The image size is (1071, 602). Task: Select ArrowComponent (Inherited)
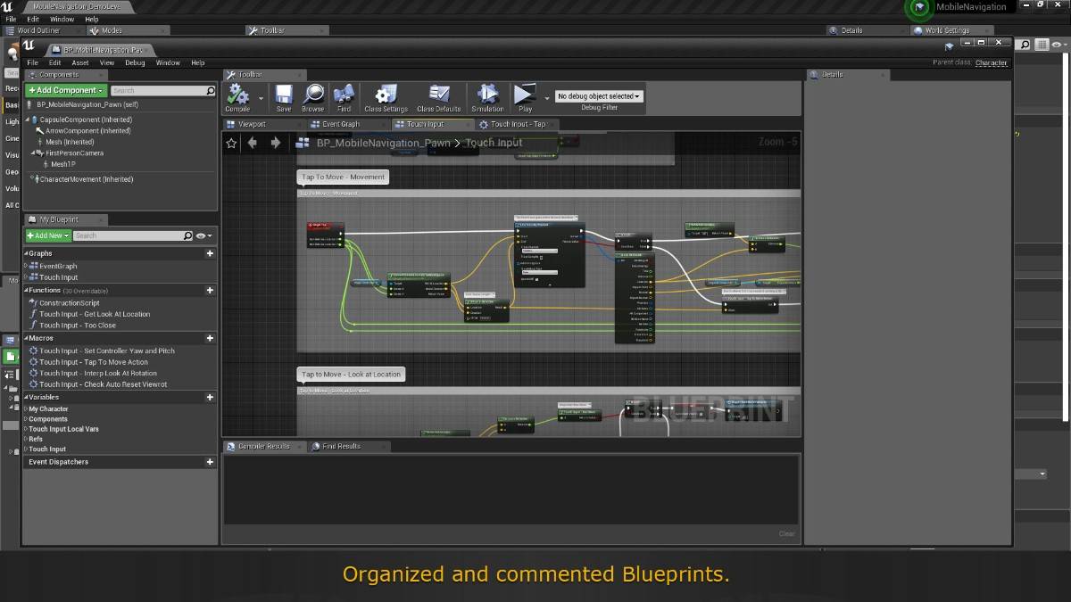[x=88, y=130]
